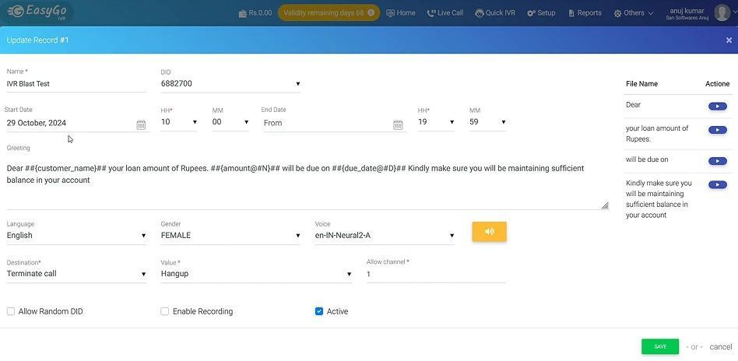Open Setup in top navigation
This screenshot has width=738, height=361.
coord(541,13)
